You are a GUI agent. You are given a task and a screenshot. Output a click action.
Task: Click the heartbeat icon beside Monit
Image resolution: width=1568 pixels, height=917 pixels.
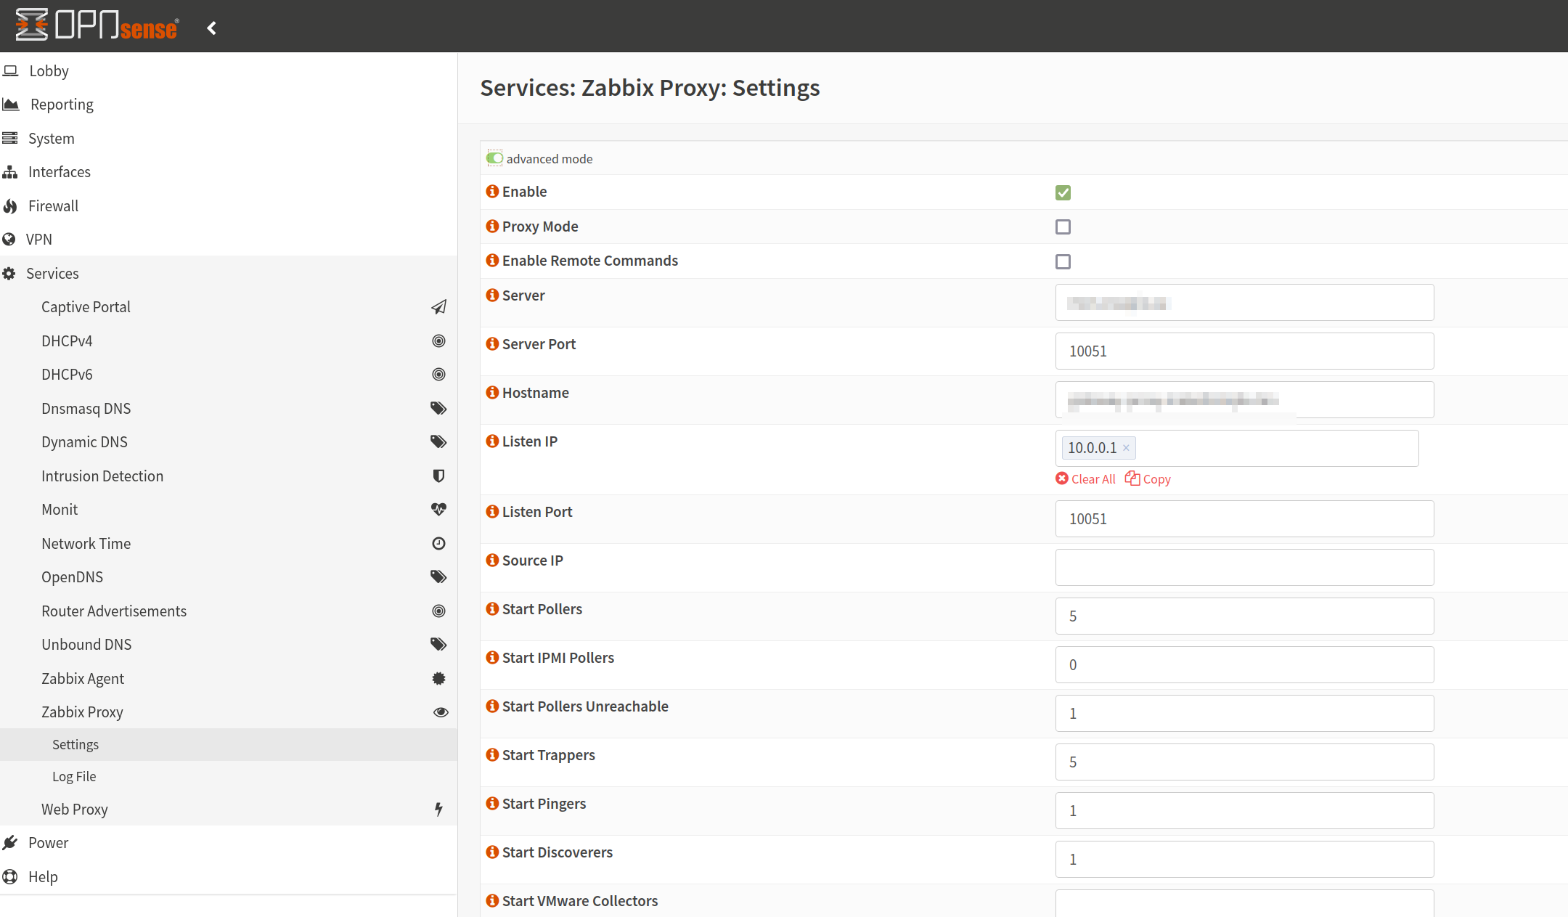[438, 510]
